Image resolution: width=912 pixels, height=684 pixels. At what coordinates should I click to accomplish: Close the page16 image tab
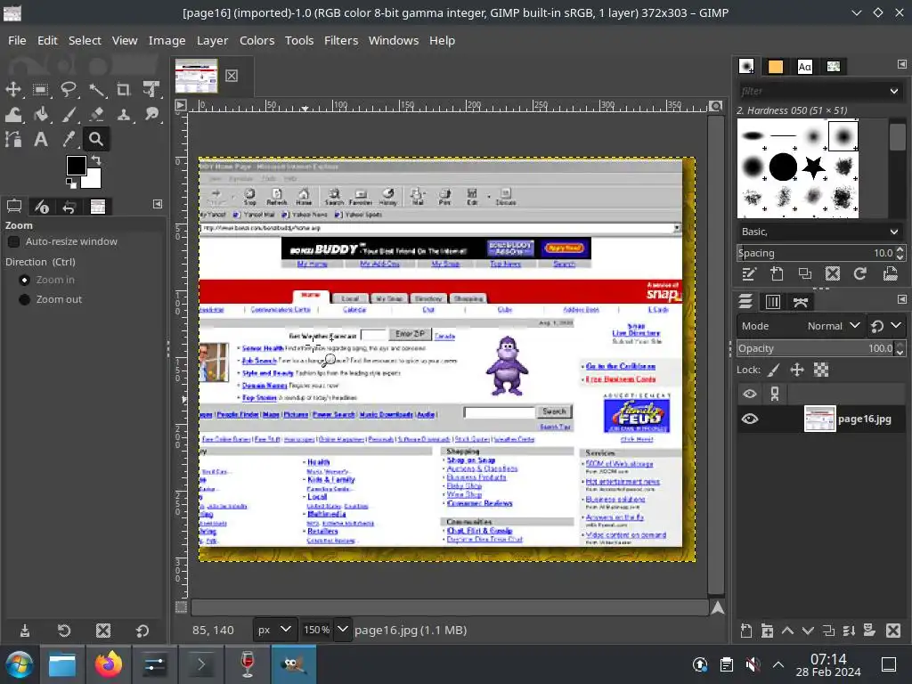232,76
